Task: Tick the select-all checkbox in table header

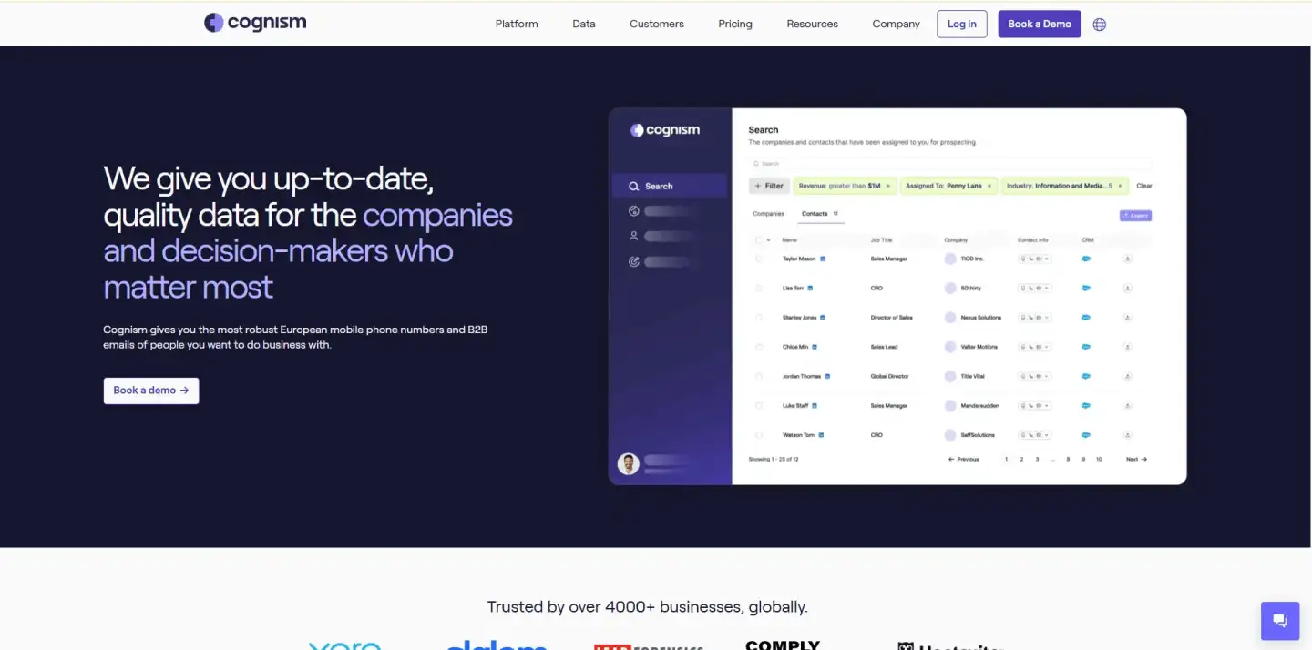Action: pyautogui.click(x=759, y=240)
